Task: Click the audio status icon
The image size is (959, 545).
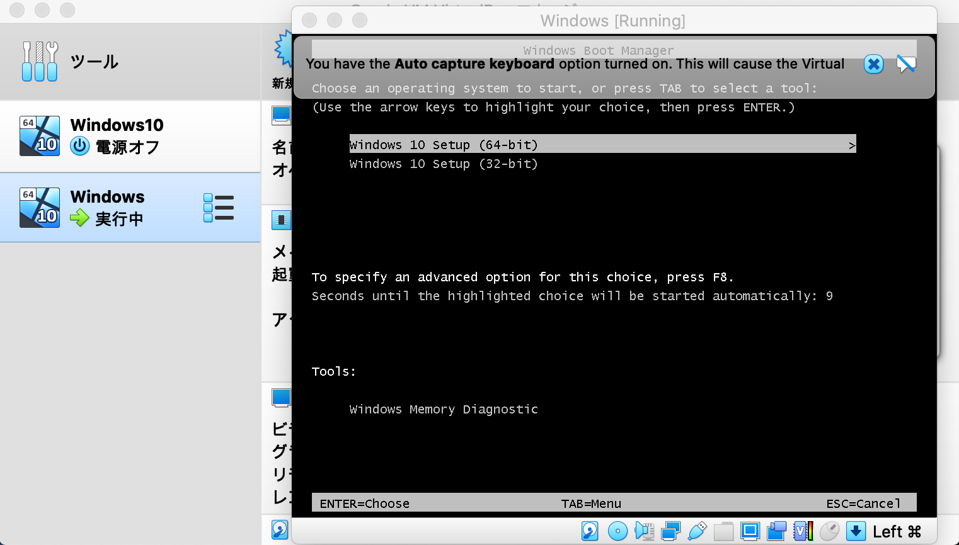Action: click(644, 531)
